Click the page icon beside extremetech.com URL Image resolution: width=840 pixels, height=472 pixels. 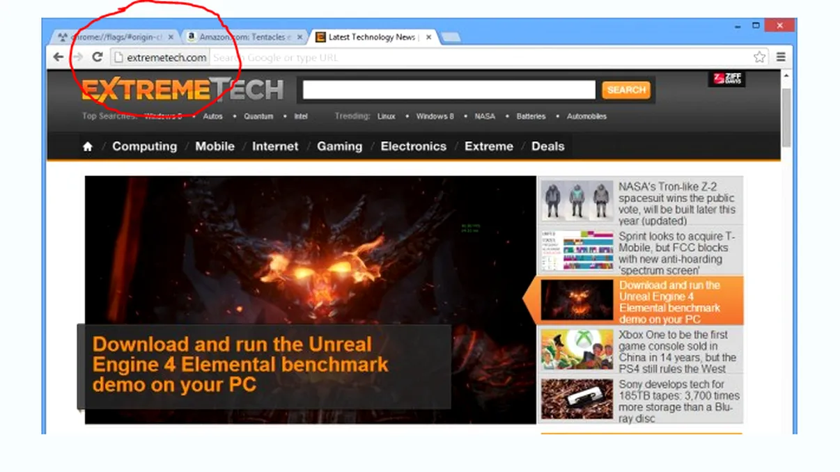(x=117, y=57)
